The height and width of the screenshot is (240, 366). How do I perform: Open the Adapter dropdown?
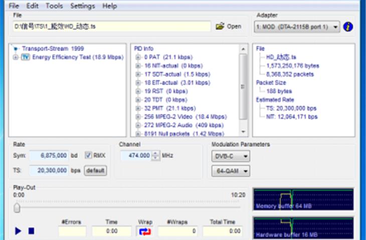(297, 27)
